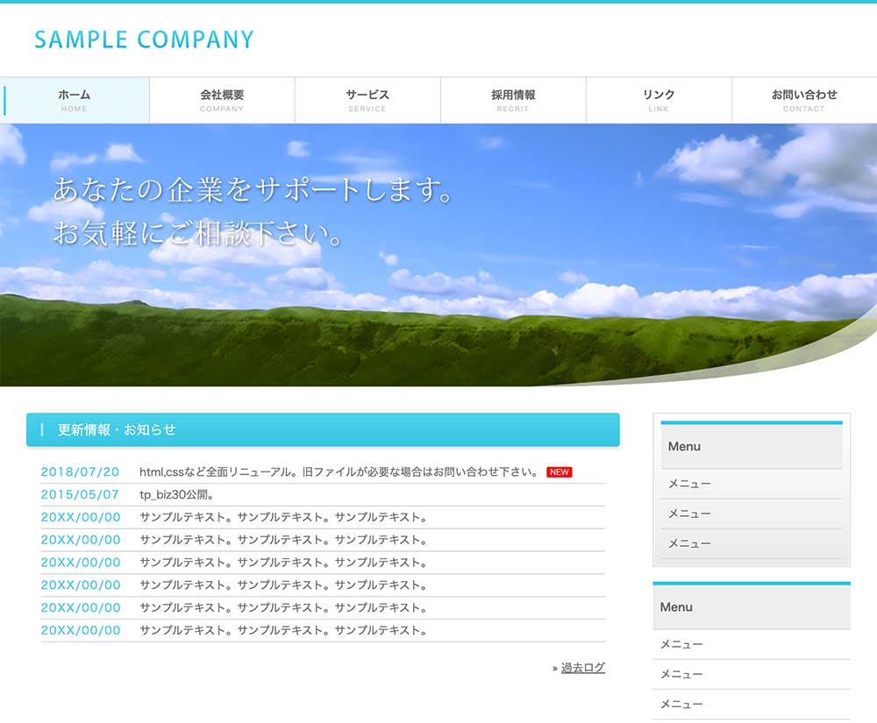Go to 会社概要 COMPANY page

click(x=222, y=101)
